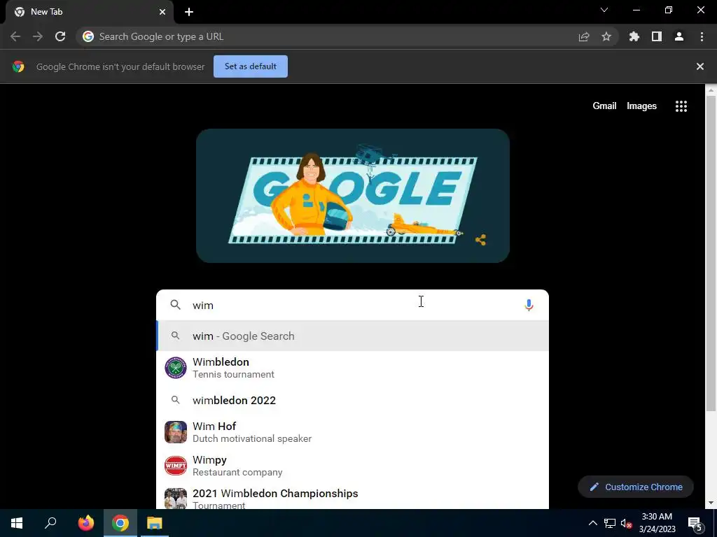Bookmark this tab with the star icon

point(606,36)
